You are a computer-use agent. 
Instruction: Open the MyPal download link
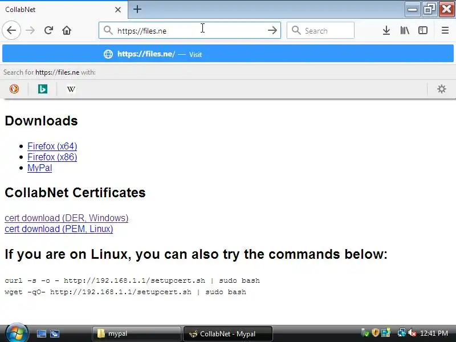(x=40, y=168)
